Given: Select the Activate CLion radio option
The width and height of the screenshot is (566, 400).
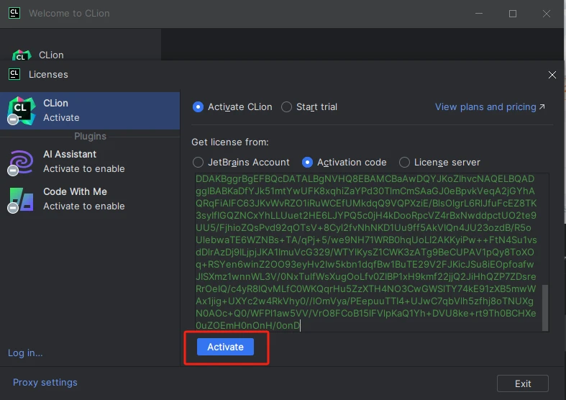Looking at the screenshot, I should [198, 106].
